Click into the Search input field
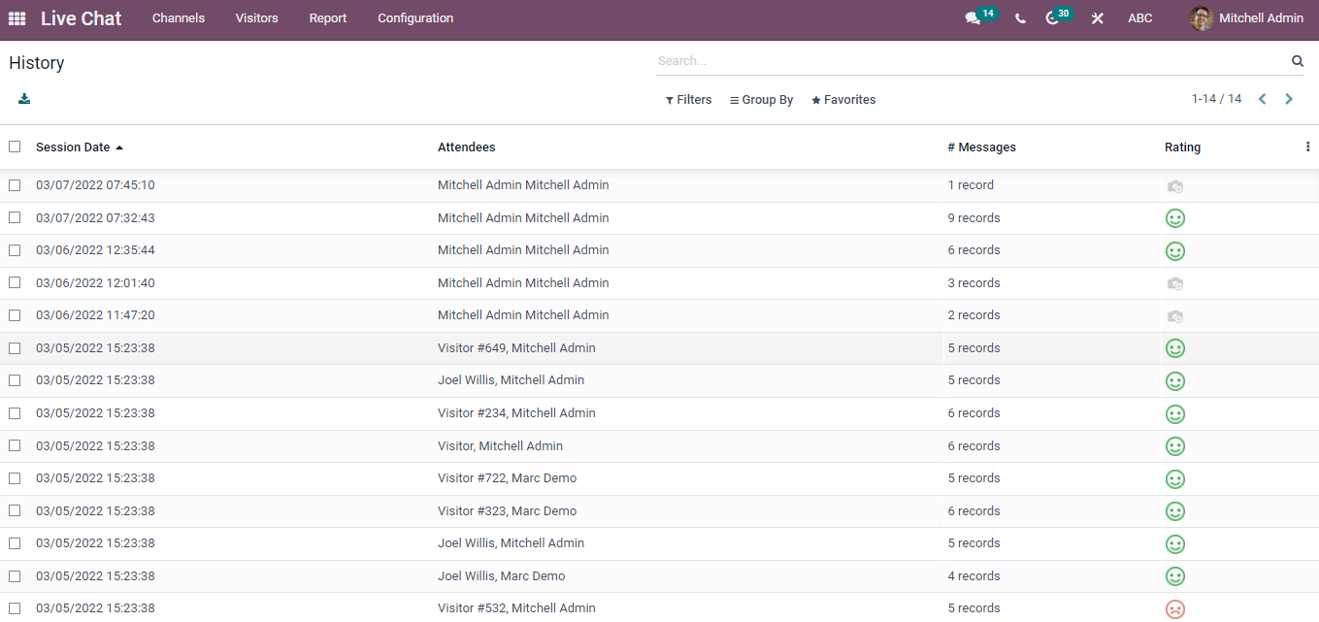 point(971,61)
